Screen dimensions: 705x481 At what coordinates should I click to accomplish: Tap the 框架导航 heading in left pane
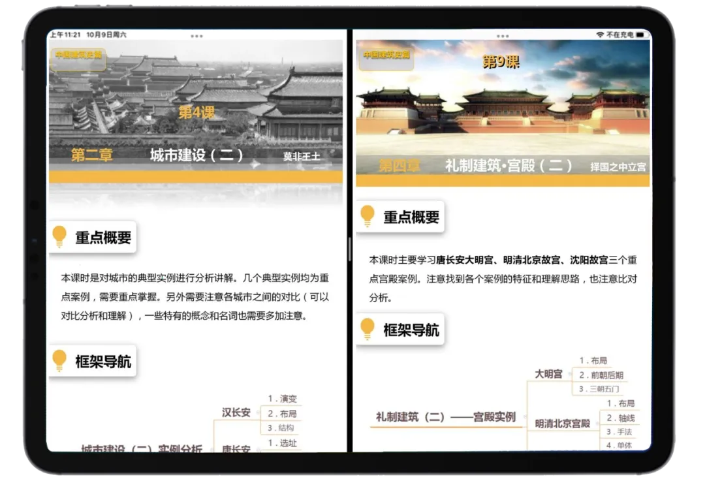pyautogui.click(x=103, y=362)
